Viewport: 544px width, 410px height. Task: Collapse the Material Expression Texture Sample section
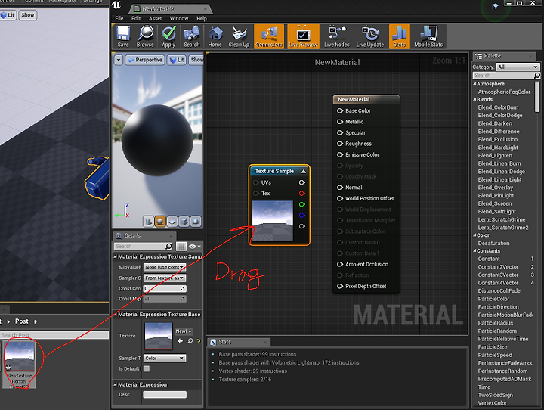(x=115, y=256)
